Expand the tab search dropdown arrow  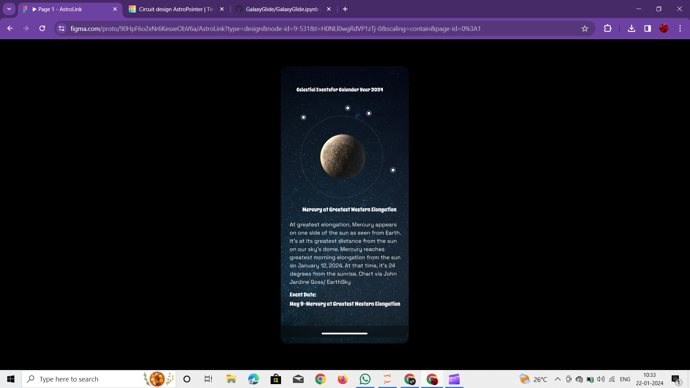[x=9, y=9]
